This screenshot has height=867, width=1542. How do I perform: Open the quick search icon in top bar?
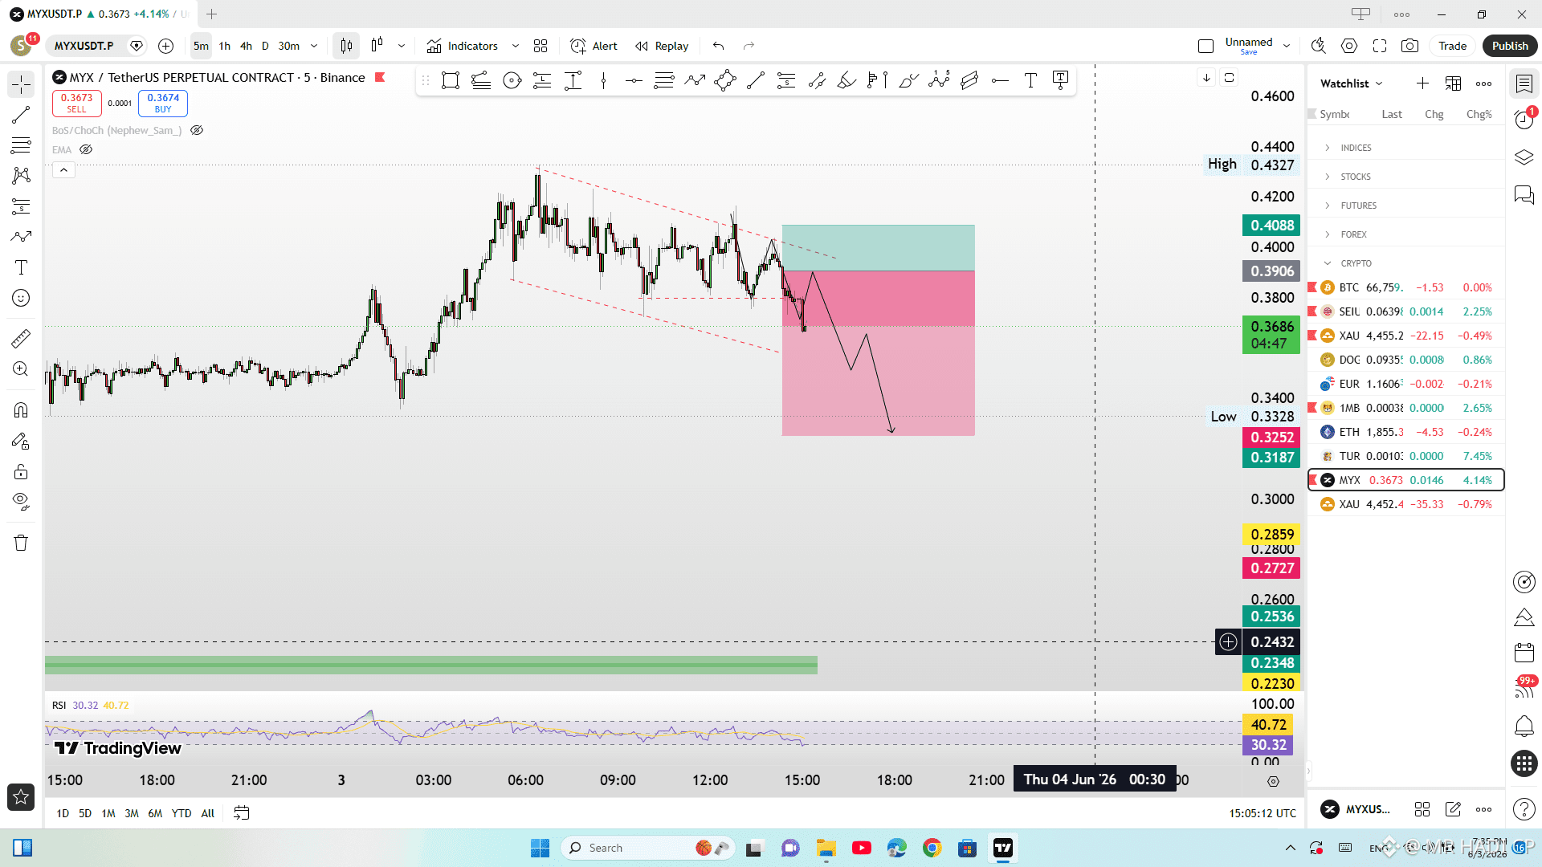point(1318,46)
